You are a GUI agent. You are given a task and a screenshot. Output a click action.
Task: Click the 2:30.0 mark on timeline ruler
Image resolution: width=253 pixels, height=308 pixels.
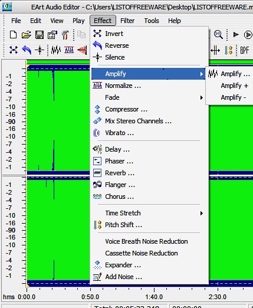tap(218, 297)
